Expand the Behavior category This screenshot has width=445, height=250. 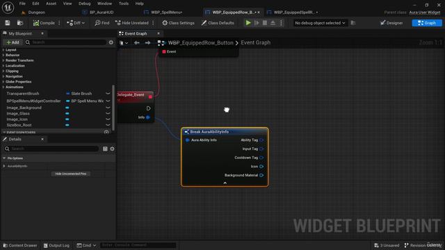click(x=3, y=55)
